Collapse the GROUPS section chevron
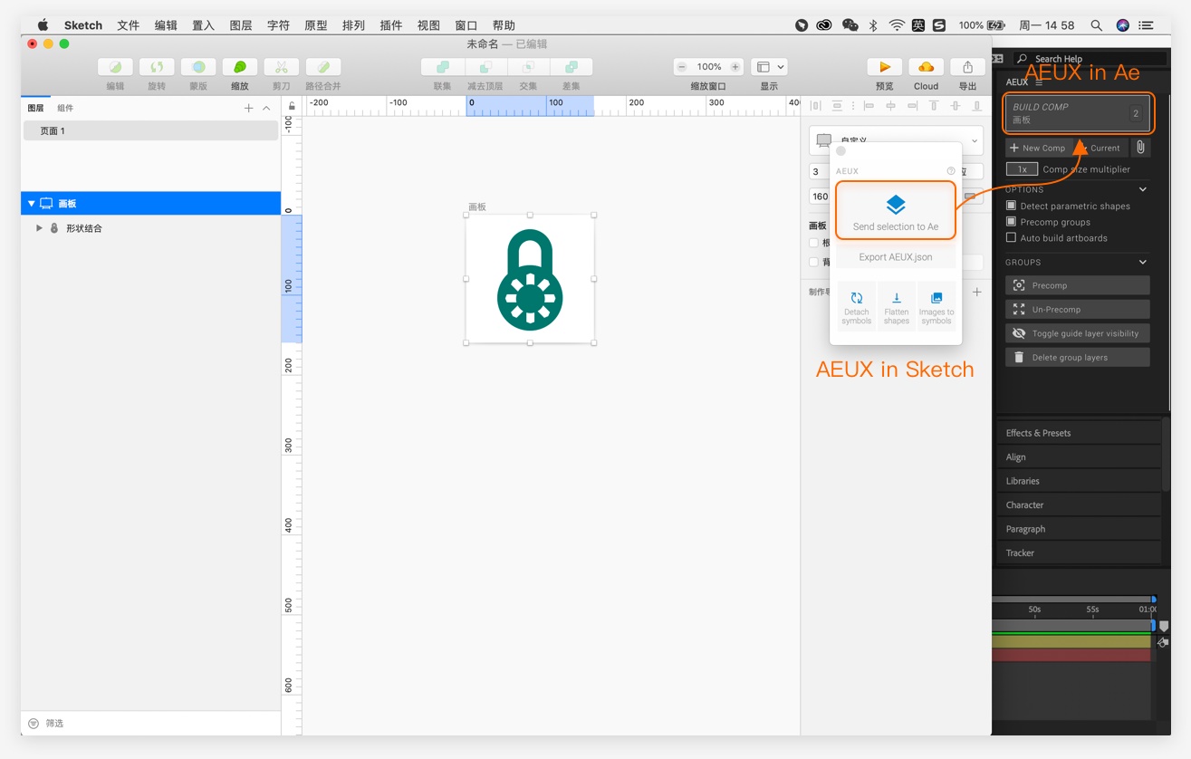 (x=1142, y=262)
